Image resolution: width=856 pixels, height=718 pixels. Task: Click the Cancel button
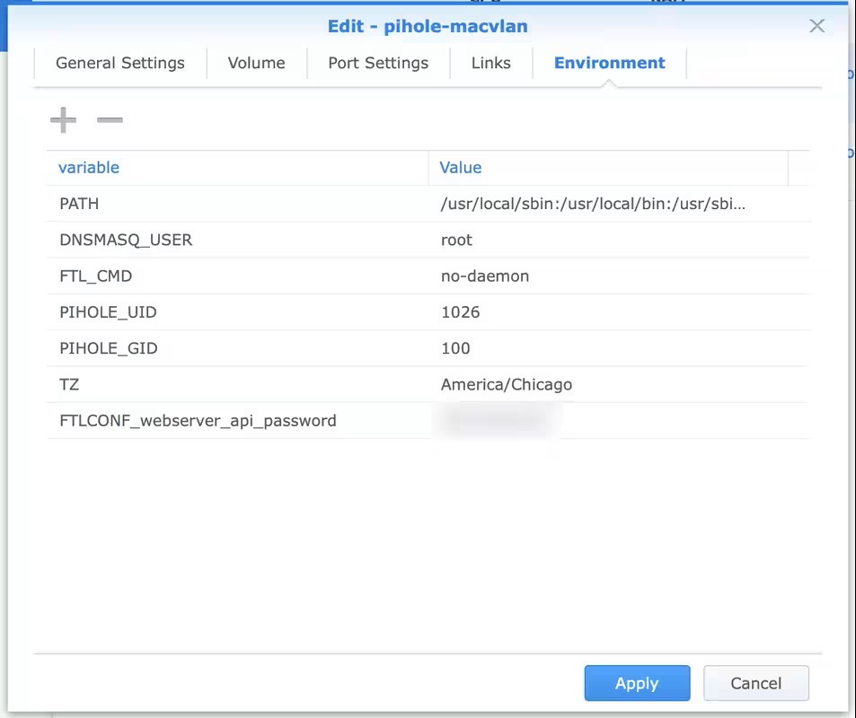755,683
